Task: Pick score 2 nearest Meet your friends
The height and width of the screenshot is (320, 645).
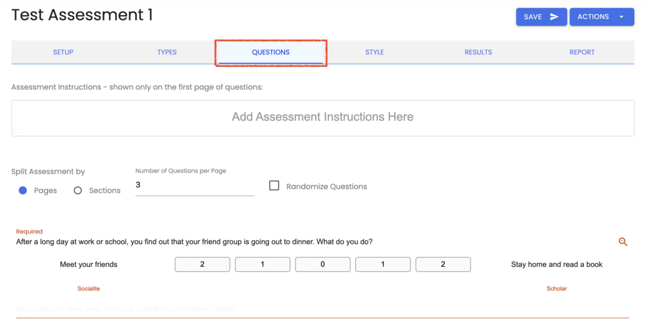Action: [x=202, y=264]
